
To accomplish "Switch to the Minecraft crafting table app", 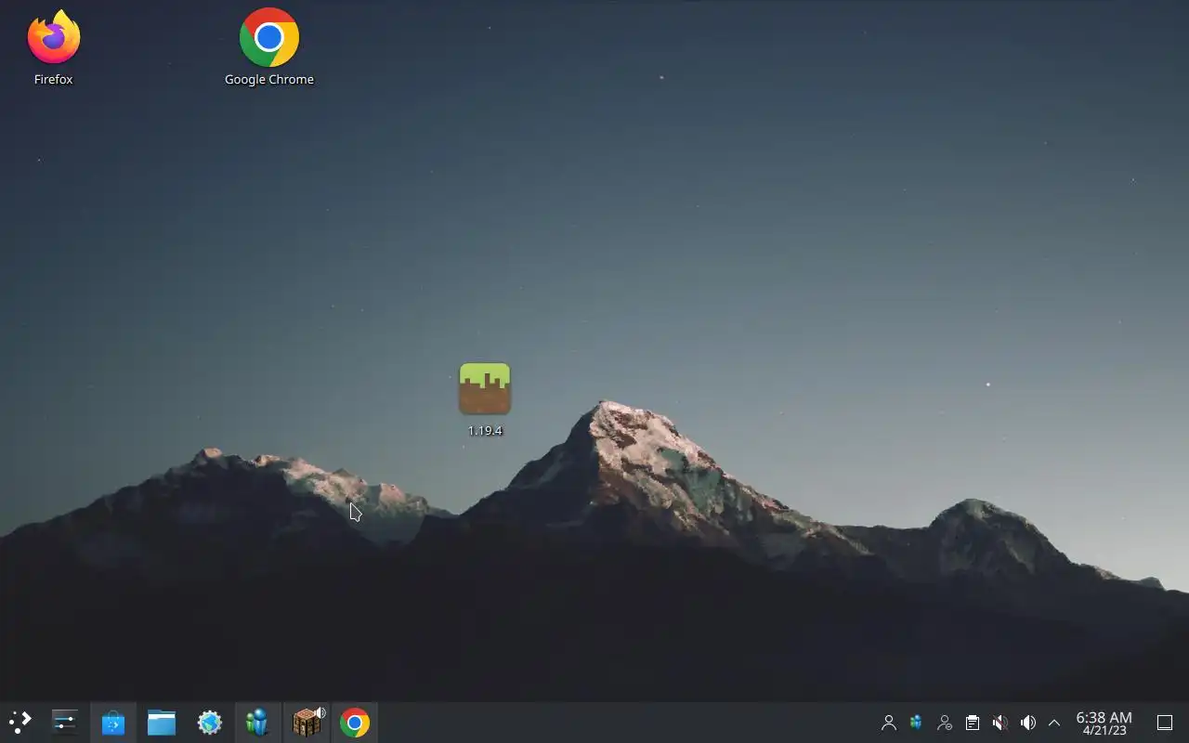I will pyautogui.click(x=307, y=723).
